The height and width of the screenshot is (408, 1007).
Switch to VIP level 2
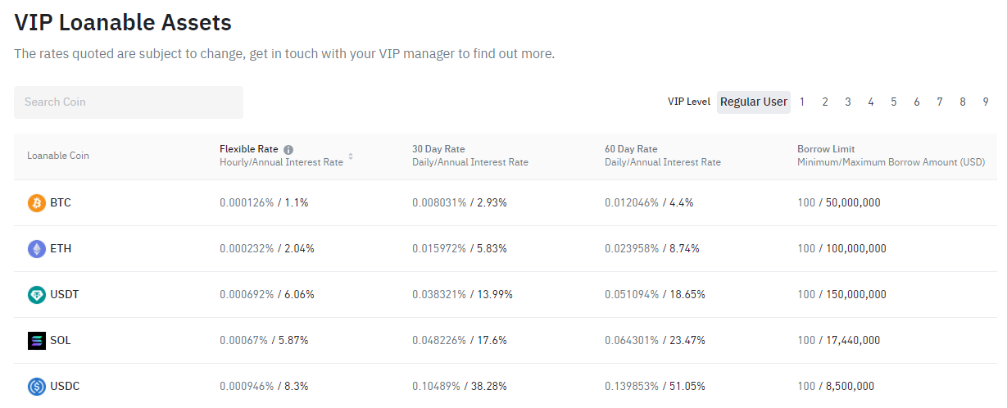(x=825, y=102)
